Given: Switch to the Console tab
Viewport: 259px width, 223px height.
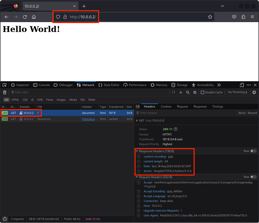Looking at the screenshot, I should click(x=42, y=85).
